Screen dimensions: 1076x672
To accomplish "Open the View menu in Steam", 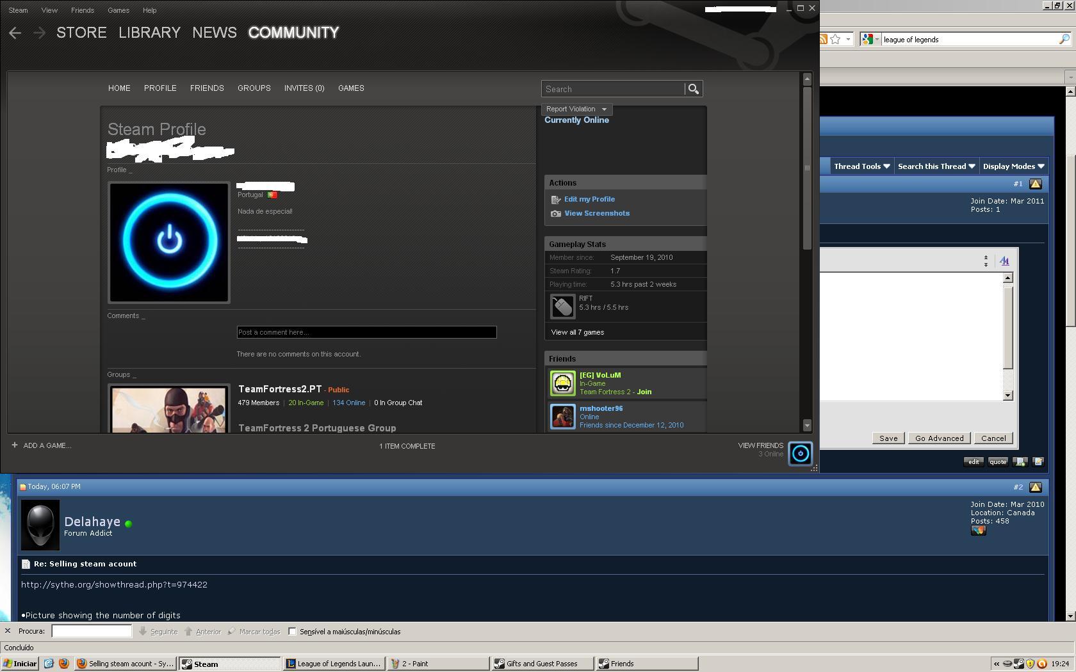I will coord(49,10).
